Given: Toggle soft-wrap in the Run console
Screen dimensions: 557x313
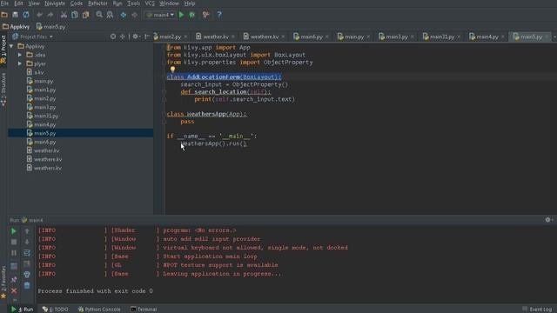Looking at the screenshot, I should (27, 253).
